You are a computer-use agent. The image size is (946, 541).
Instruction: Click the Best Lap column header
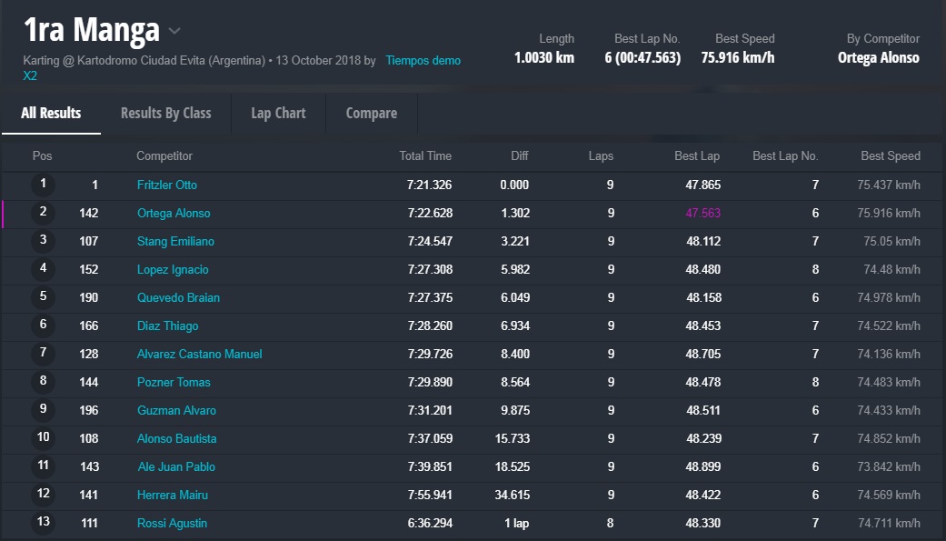696,156
